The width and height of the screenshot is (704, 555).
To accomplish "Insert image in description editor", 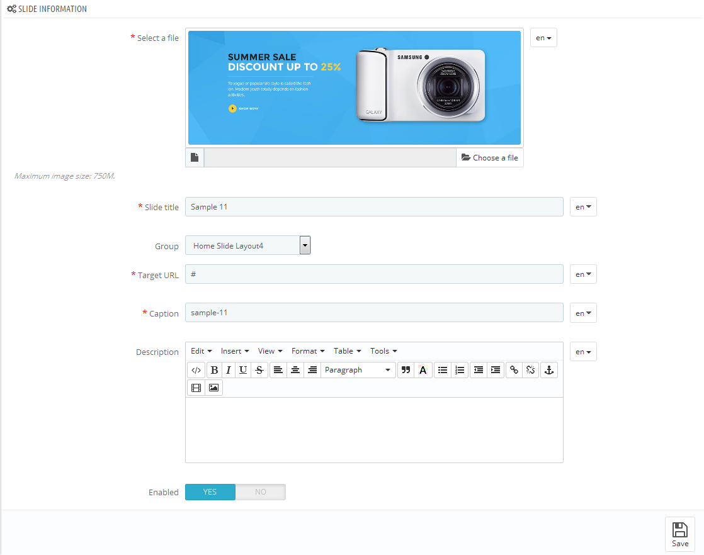I will click(x=213, y=388).
